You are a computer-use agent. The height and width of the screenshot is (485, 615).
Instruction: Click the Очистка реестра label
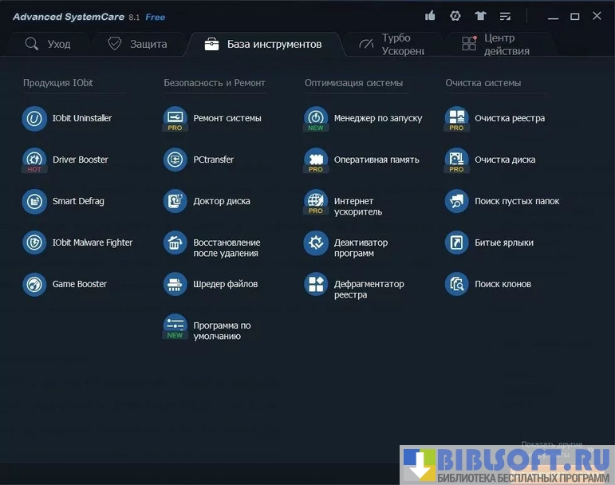(x=509, y=118)
